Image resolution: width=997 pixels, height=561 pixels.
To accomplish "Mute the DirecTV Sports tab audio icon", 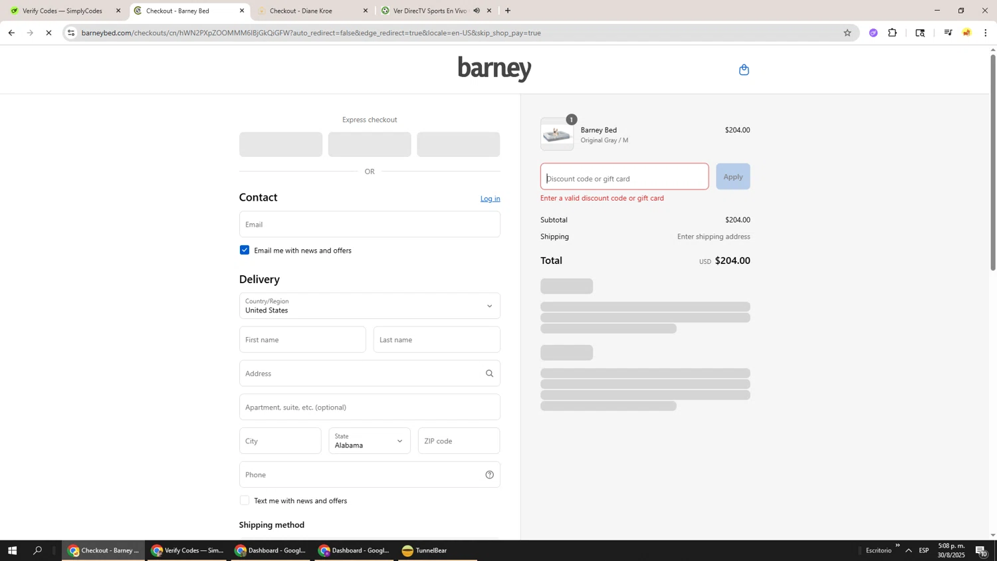I will point(476,11).
